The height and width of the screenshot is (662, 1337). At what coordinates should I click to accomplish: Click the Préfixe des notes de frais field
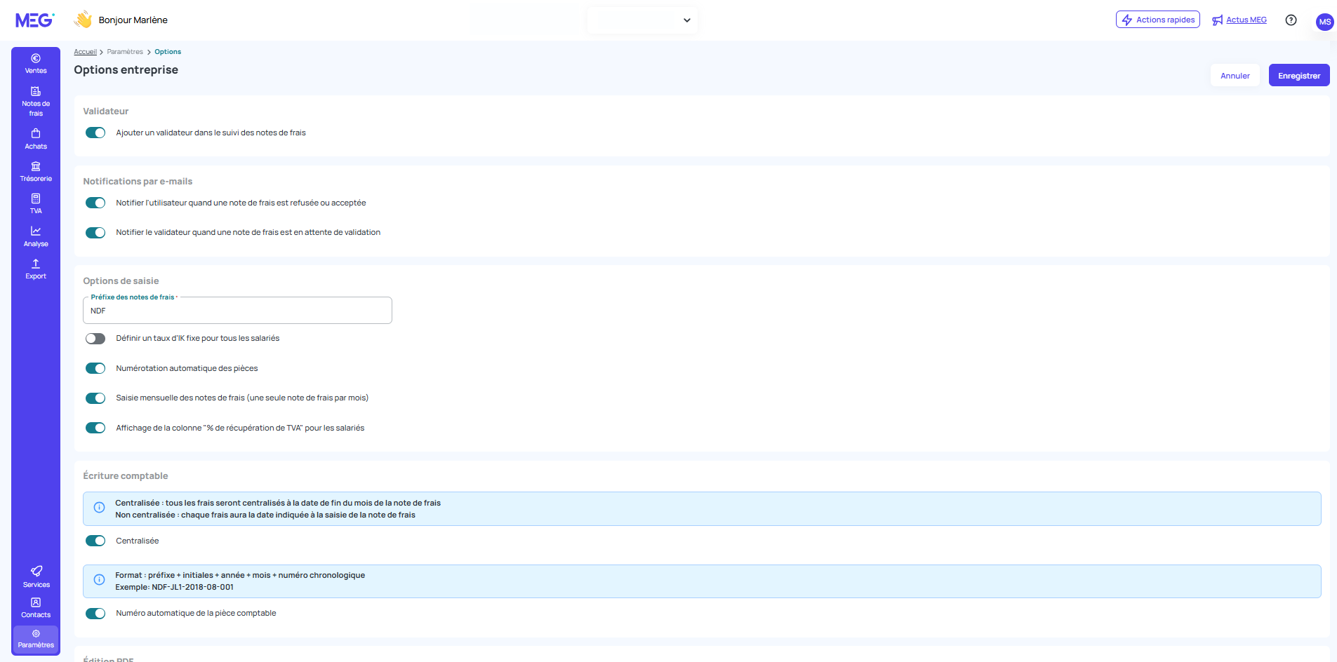(237, 311)
